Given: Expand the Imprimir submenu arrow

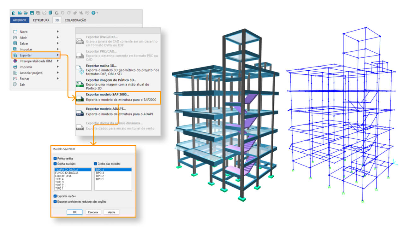Looking at the screenshot, I should click(58, 67).
